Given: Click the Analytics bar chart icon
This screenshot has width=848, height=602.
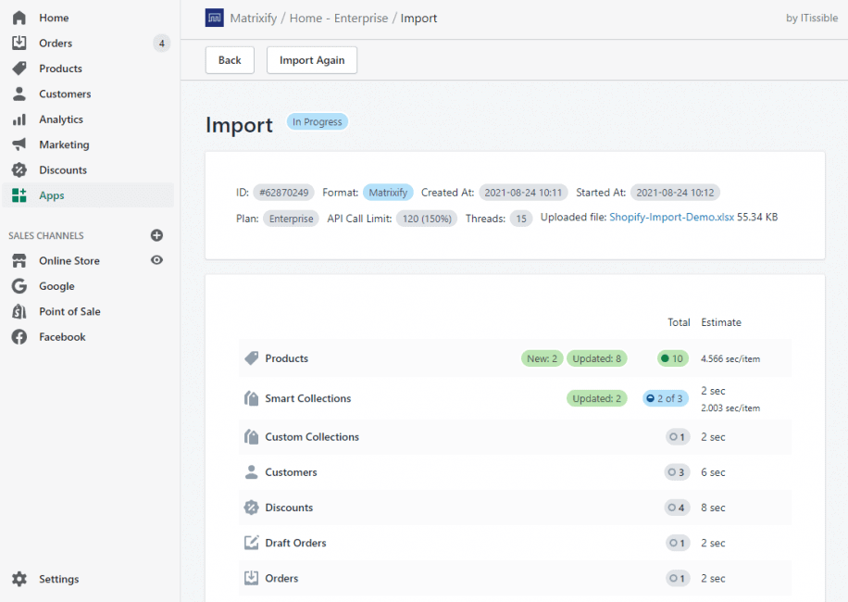Looking at the screenshot, I should pos(19,119).
